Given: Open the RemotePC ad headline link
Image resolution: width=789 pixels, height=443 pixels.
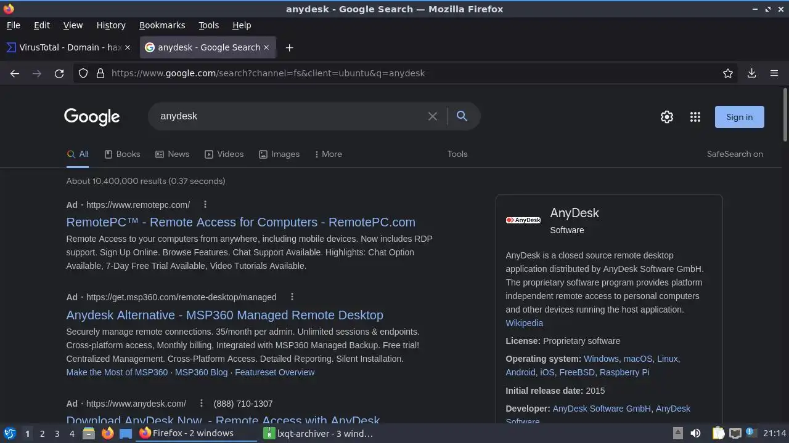Looking at the screenshot, I should click(240, 222).
